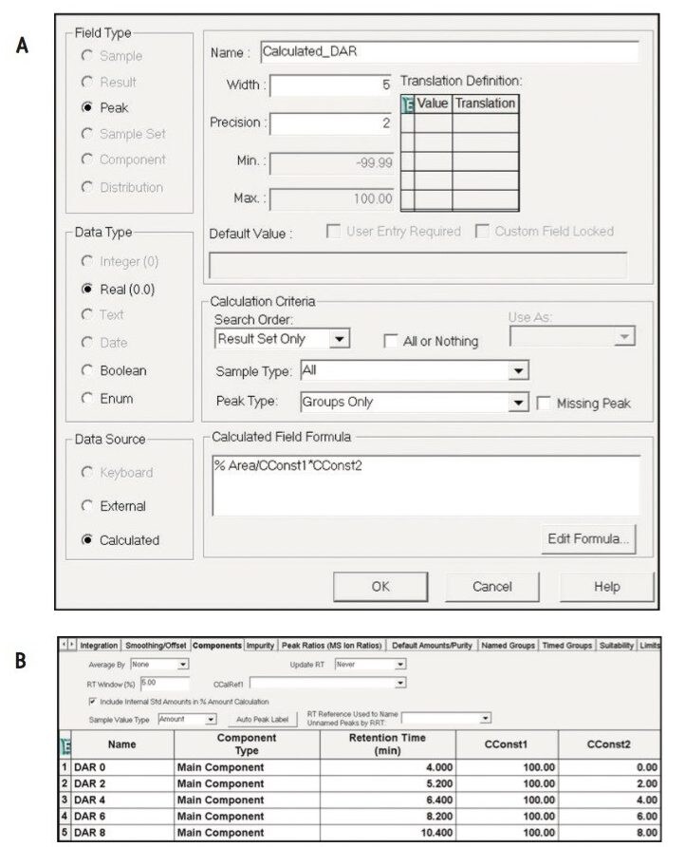Open Help for the custom field dialog
The width and height of the screenshot is (685, 847).
click(x=607, y=587)
